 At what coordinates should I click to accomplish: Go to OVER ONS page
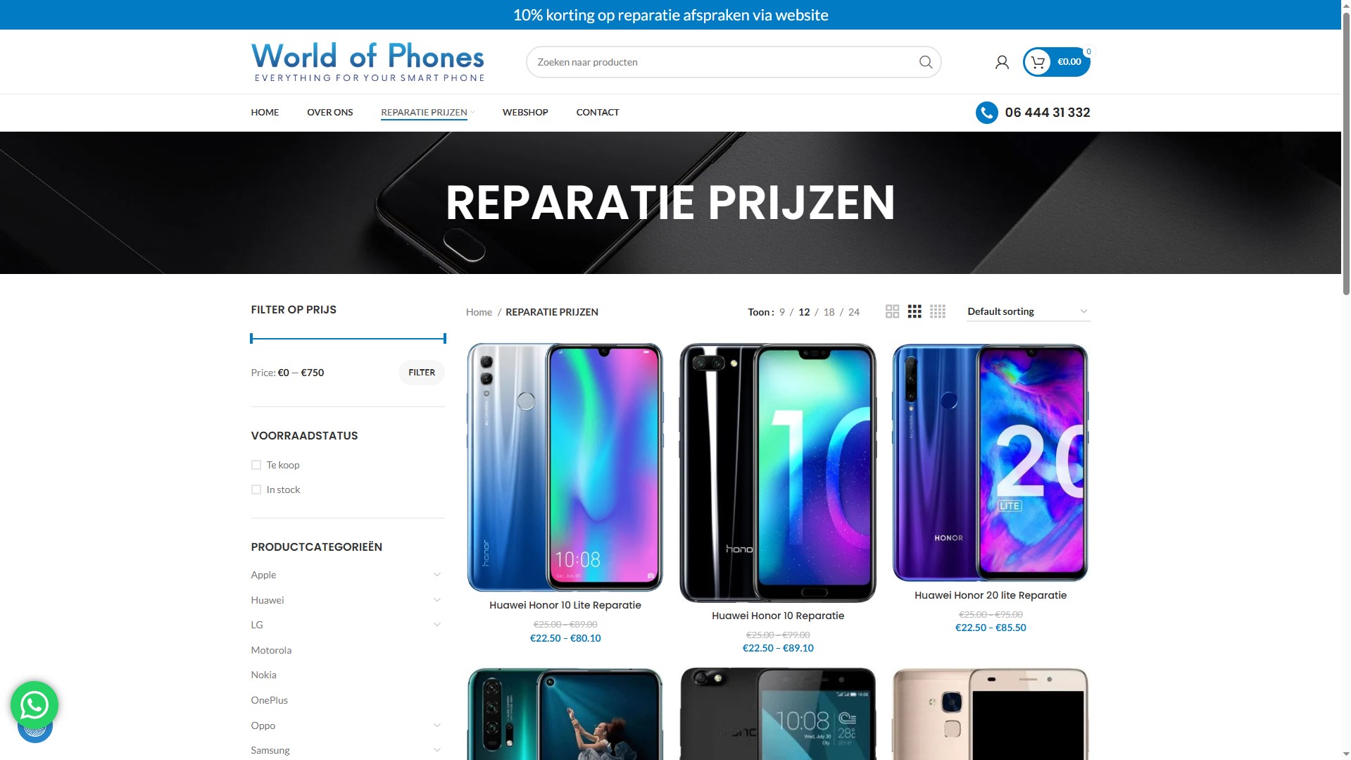[330, 113]
